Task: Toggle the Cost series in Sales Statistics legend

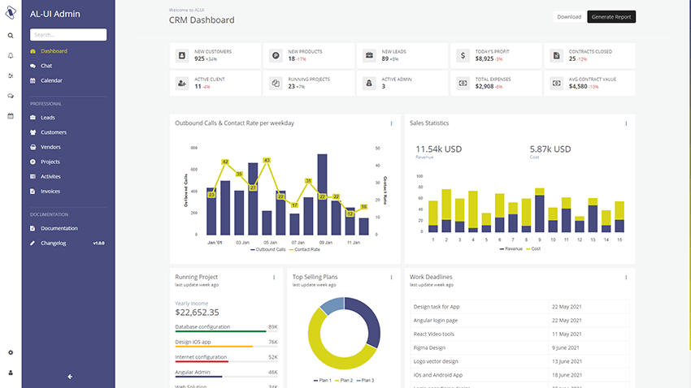Action: coord(532,249)
